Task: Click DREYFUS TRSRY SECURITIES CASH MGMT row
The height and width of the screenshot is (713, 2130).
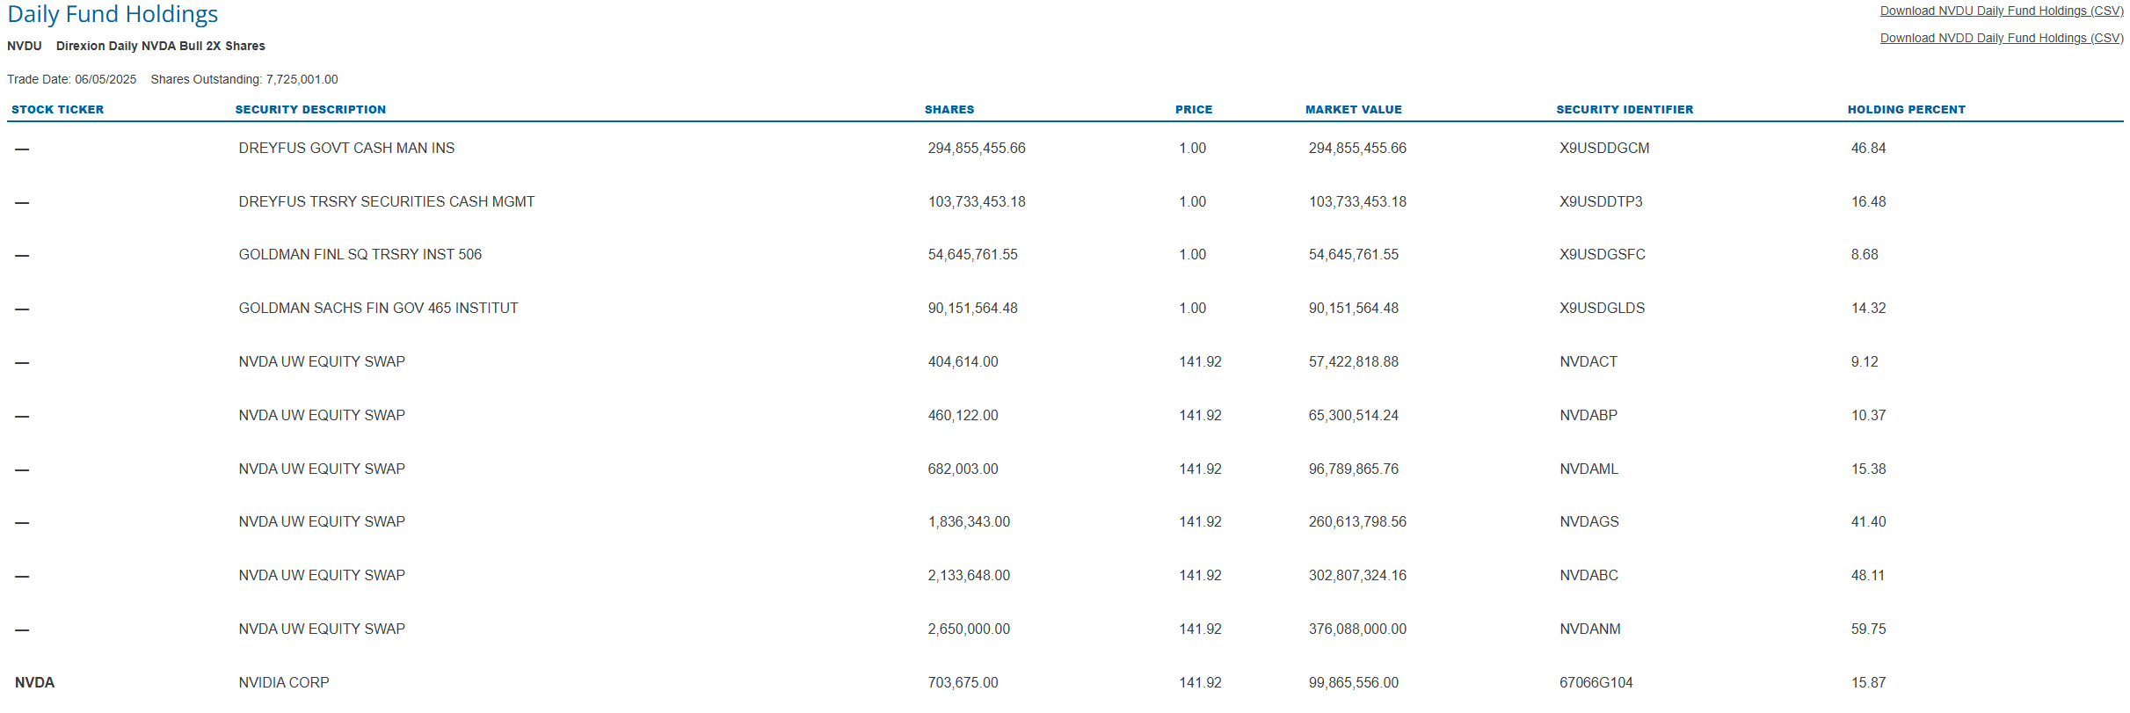Action: tap(386, 202)
